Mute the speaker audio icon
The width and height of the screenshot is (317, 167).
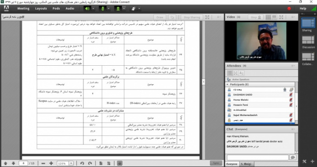(x=87, y=9)
